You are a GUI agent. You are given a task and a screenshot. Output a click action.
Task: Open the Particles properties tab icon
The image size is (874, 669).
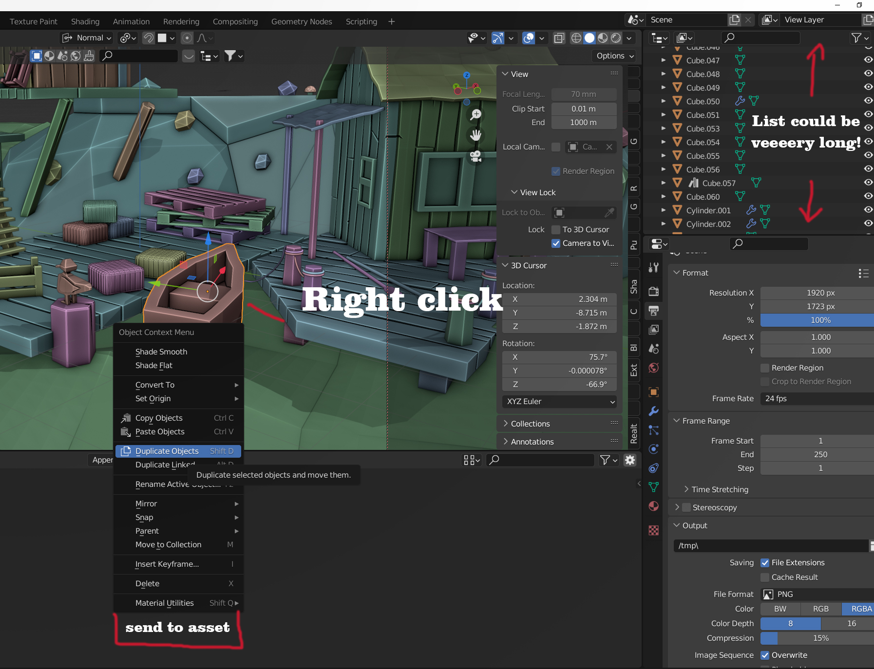pos(654,430)
